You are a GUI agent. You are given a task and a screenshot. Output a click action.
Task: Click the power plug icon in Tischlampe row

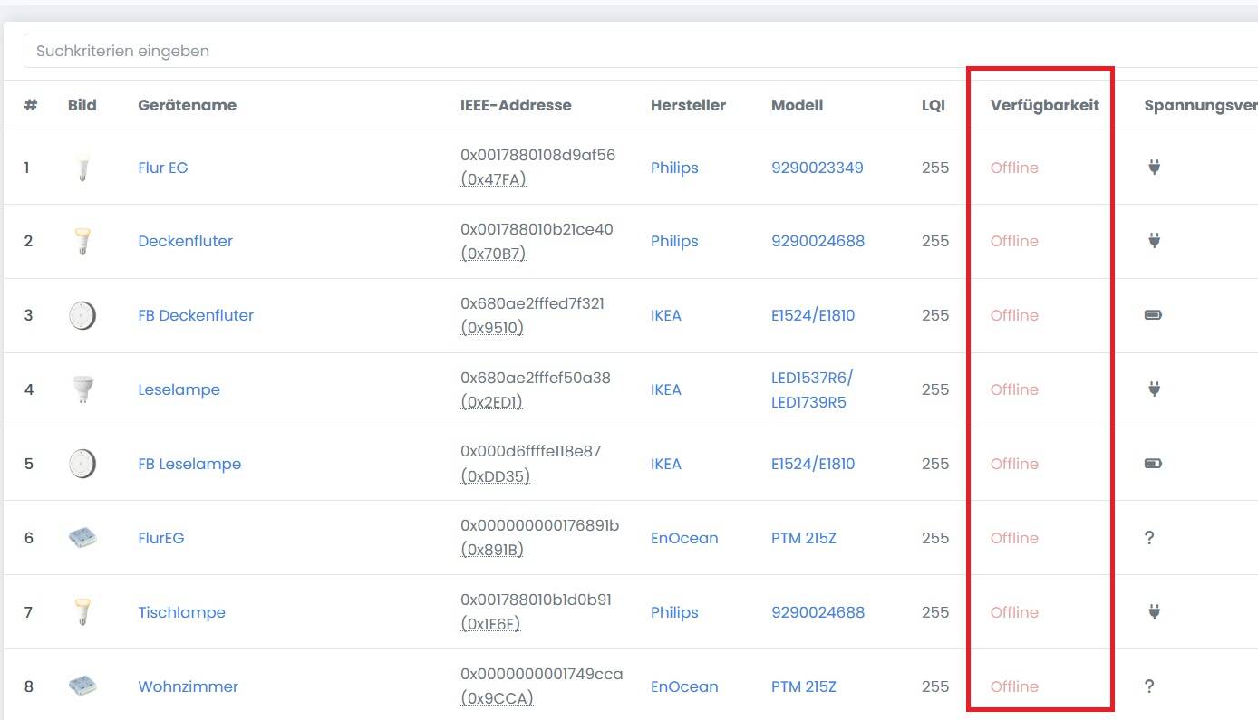click(x=1154, y=612)
